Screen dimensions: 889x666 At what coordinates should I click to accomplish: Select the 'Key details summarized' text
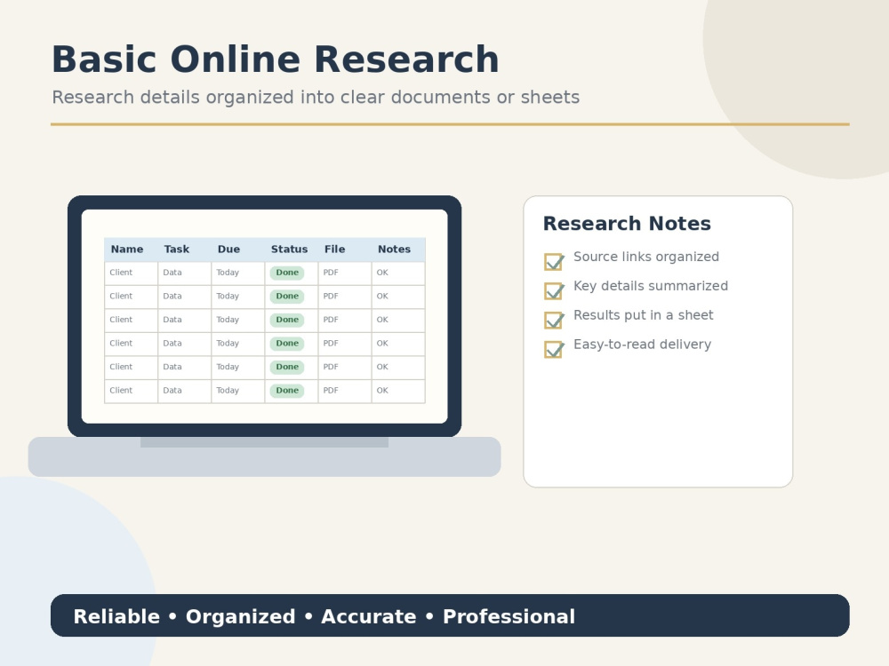click(x=651, y=286)
